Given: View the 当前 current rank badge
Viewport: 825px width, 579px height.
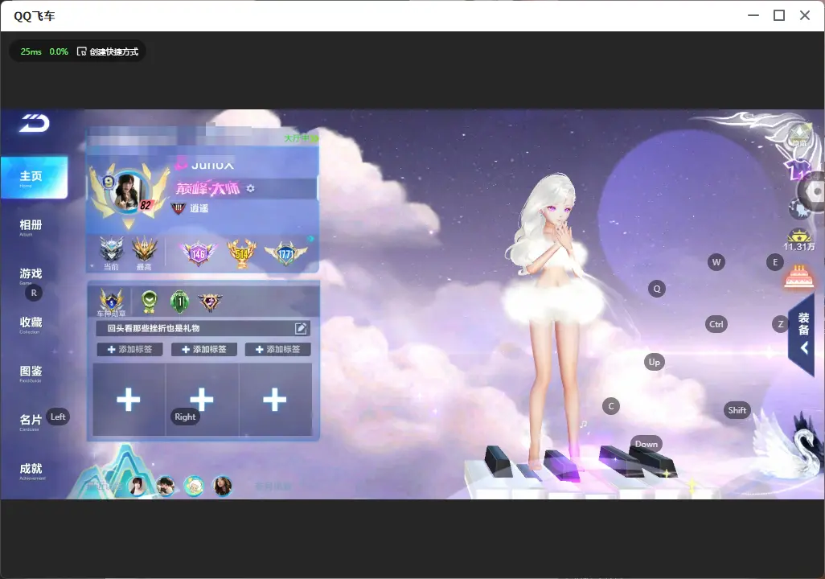Looking at the screenshot, I should [x=112, y=251].
